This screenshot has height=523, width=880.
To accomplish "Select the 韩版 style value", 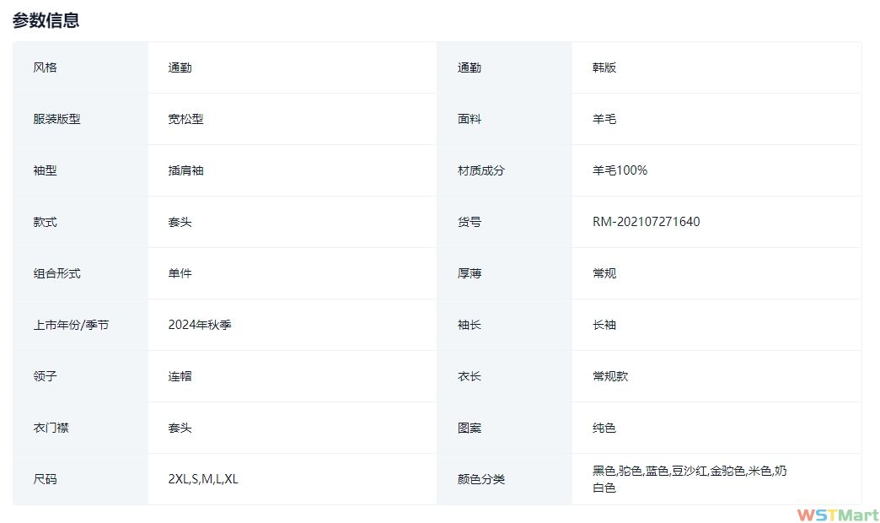I will coord(604,67).
